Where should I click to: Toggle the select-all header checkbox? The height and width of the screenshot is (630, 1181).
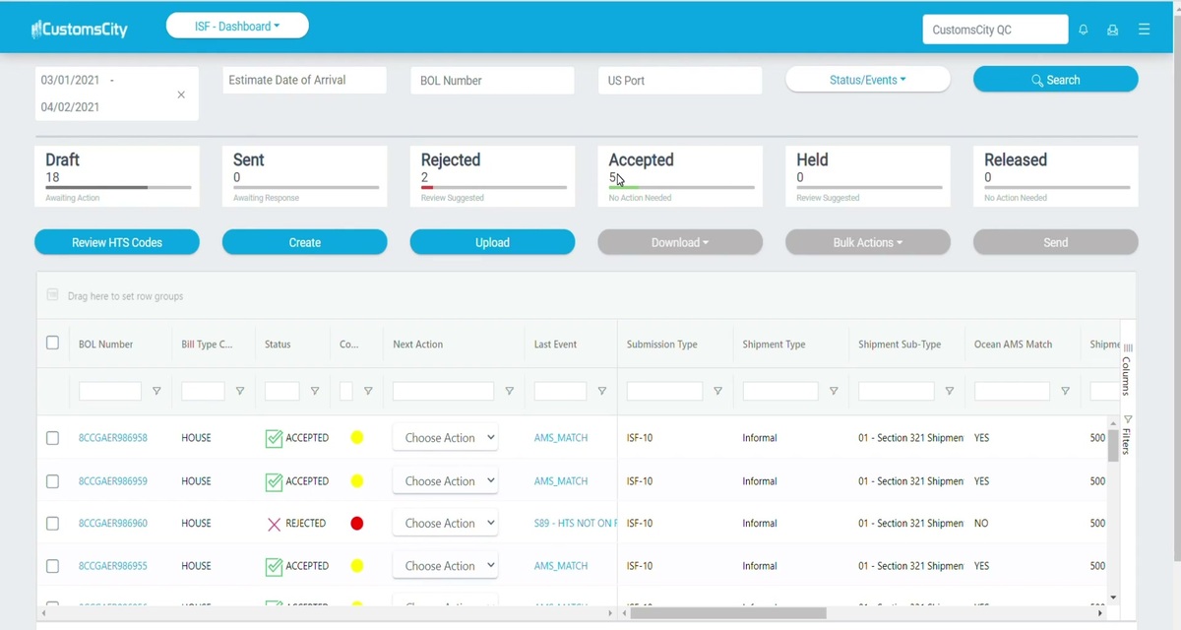point(53,344)
